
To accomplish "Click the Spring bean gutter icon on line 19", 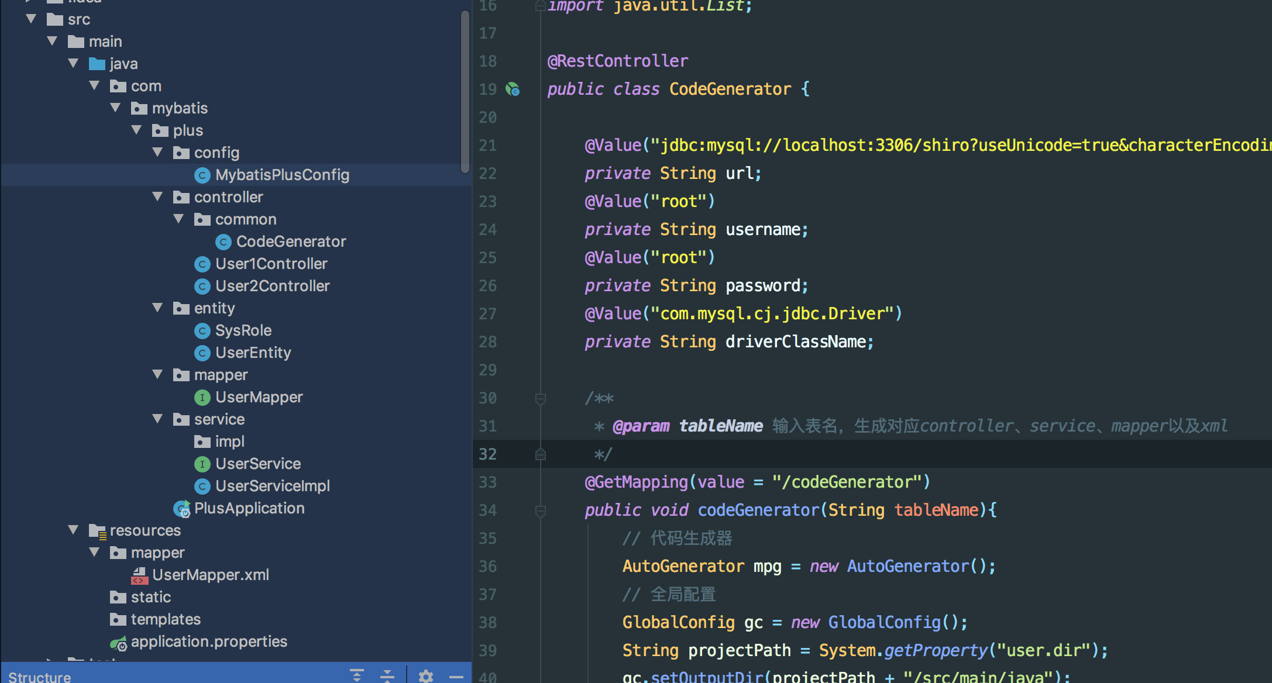I will coord(513,89).
